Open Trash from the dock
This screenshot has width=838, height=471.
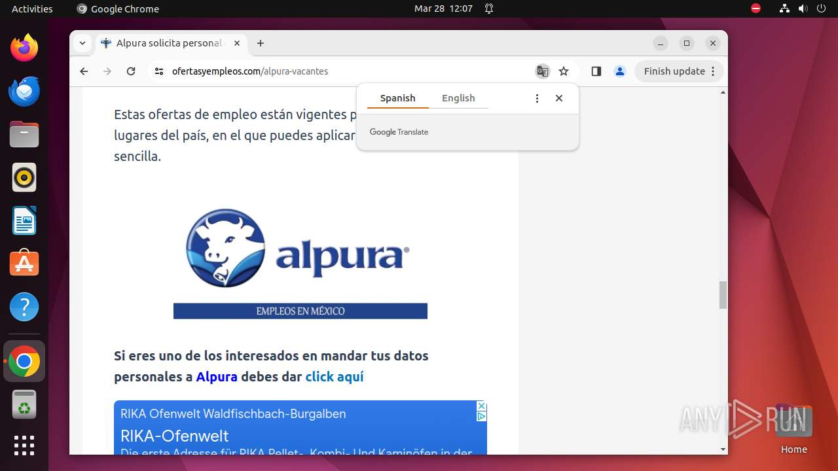[x=24, y=404]
